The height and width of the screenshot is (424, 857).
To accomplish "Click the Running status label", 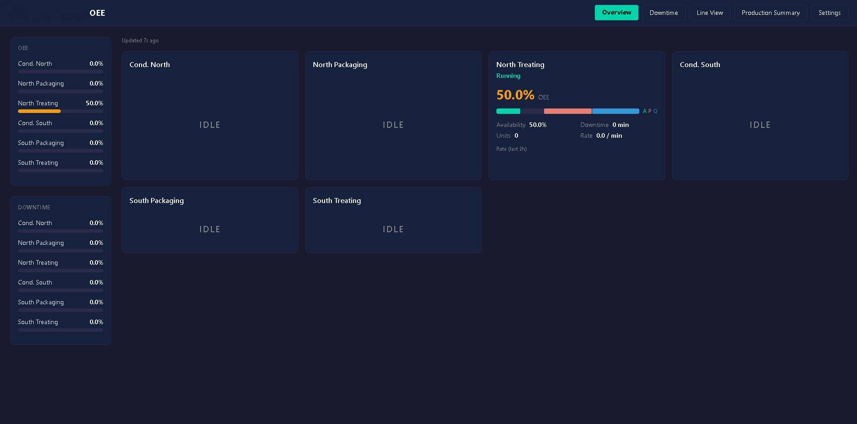I will click(509, 76).
